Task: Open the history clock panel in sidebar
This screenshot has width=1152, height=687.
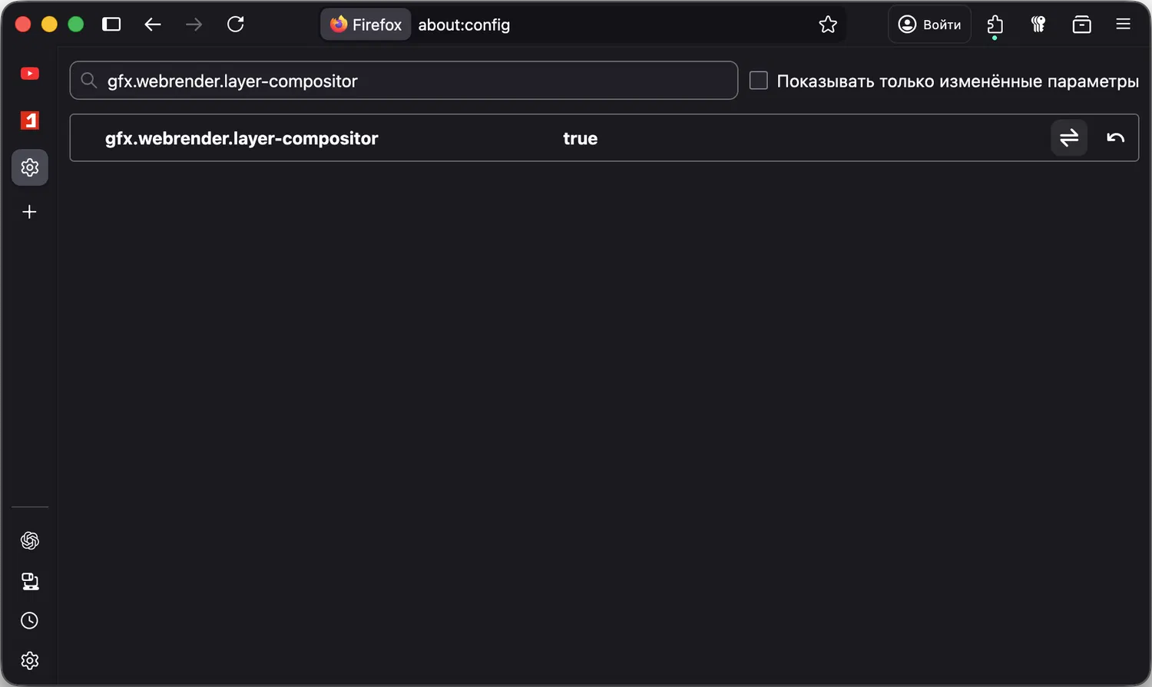Action: (x=30, y=620)
